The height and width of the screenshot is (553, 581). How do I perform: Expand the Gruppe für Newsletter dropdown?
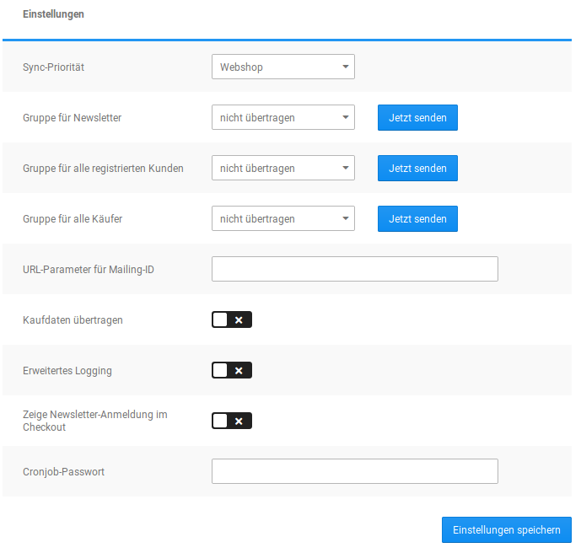pyautogui.click(x=282, y=117)
